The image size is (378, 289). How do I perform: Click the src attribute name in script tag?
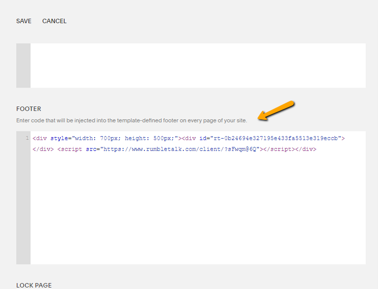(x=91, y=149)
